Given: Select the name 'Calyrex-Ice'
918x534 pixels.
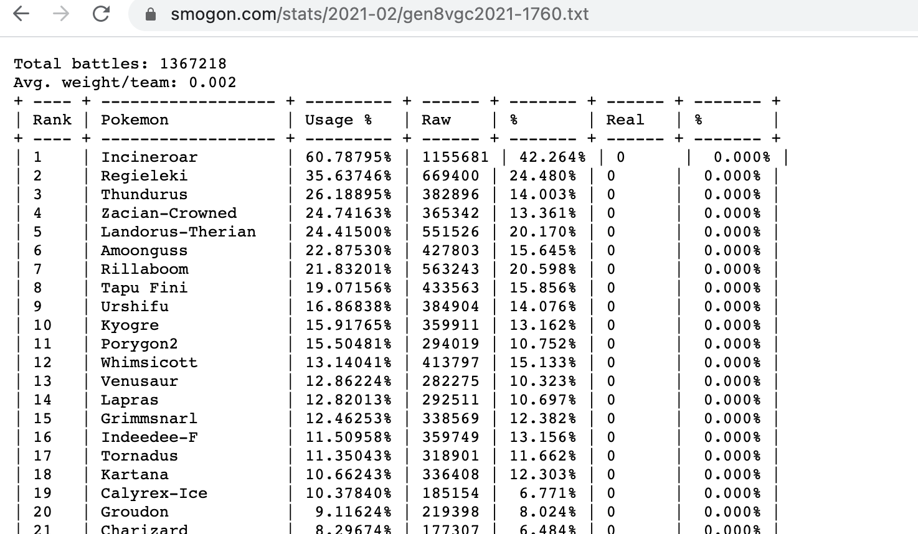Looking at the screenshot, I should point(154,493).
